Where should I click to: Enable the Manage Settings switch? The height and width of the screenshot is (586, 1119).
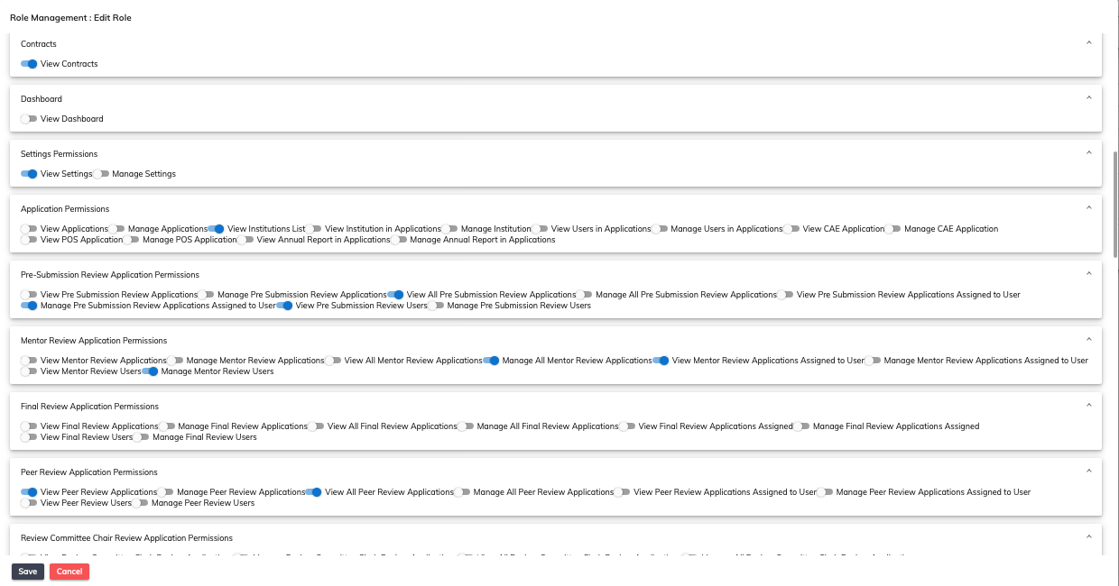pos(101,174)
